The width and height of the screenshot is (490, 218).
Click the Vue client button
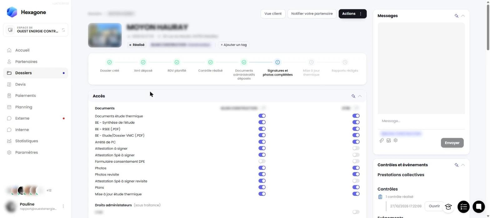[x=273, y=14]
